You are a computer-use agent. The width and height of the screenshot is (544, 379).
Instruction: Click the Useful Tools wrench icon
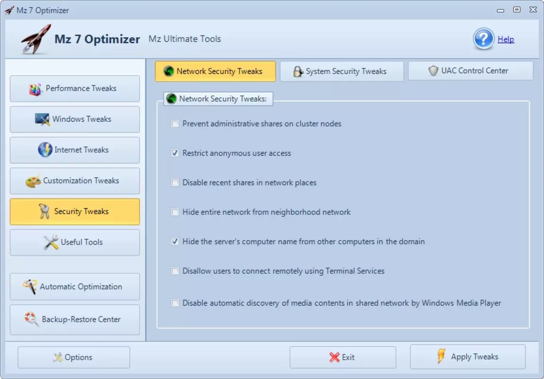tap(51, 243)
